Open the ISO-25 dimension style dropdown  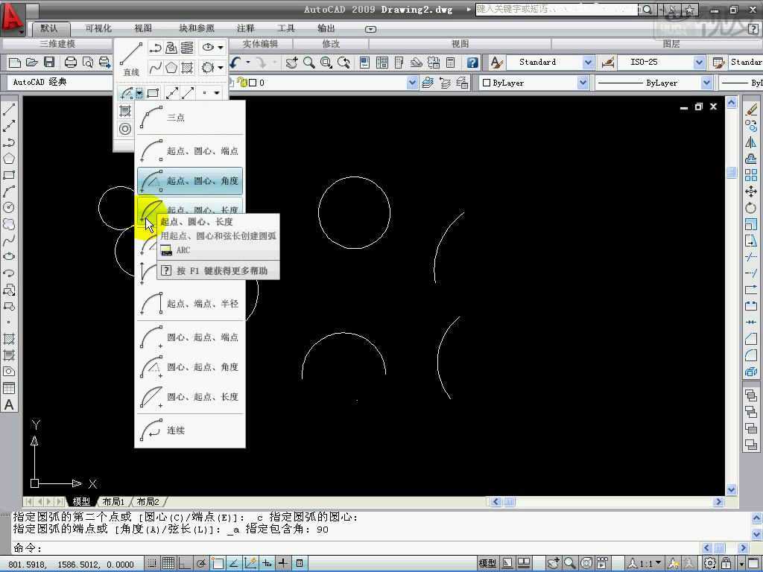(x=699, y=63)
